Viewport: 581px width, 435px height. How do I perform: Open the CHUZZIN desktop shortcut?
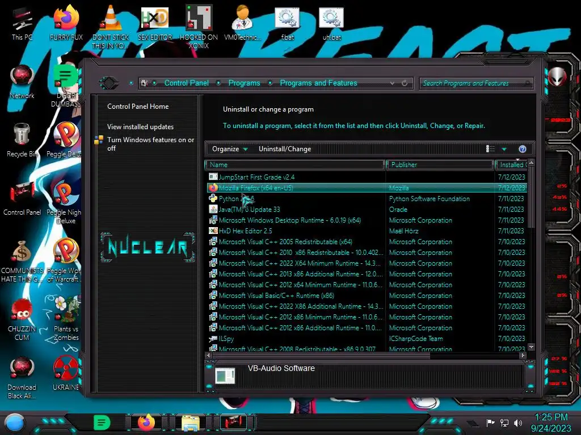pos(22,319)
